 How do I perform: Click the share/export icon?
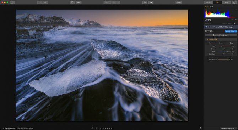coord(234,2)
